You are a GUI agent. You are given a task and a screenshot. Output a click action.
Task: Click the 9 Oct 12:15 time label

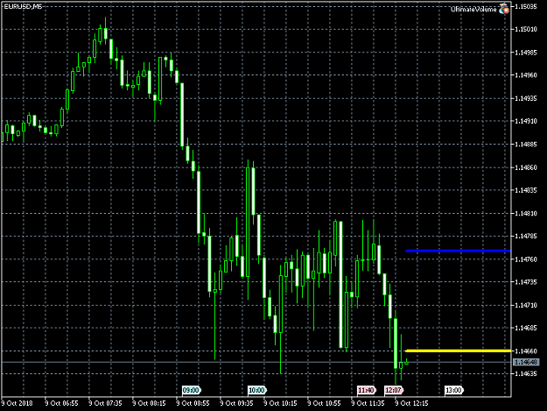tap(411, 403)
